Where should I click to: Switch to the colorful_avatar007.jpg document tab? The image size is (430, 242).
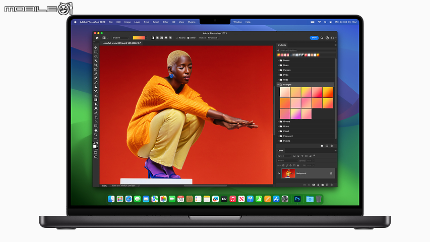coord(122,43)
